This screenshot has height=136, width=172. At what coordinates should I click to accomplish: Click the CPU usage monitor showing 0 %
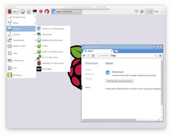tap(149, 12)
